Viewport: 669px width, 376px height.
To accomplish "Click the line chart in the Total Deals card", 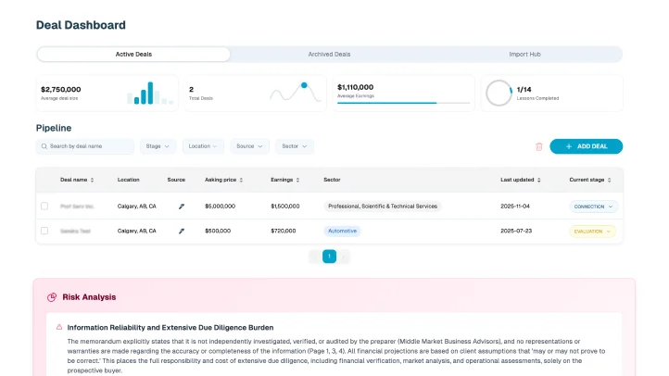I will pos(296,92).
